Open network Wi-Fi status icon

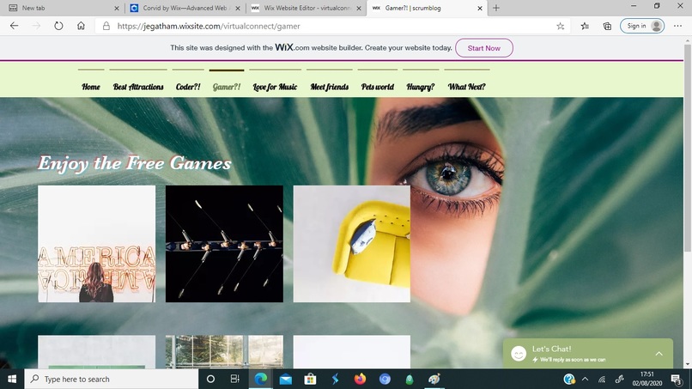(x=602, y=380)
